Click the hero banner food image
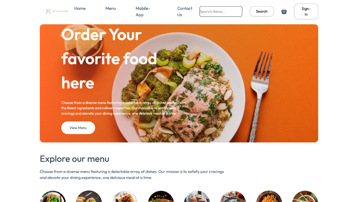The width and height of the screenshot is (358, 202). pyautogui.click(x=179, y=83)
